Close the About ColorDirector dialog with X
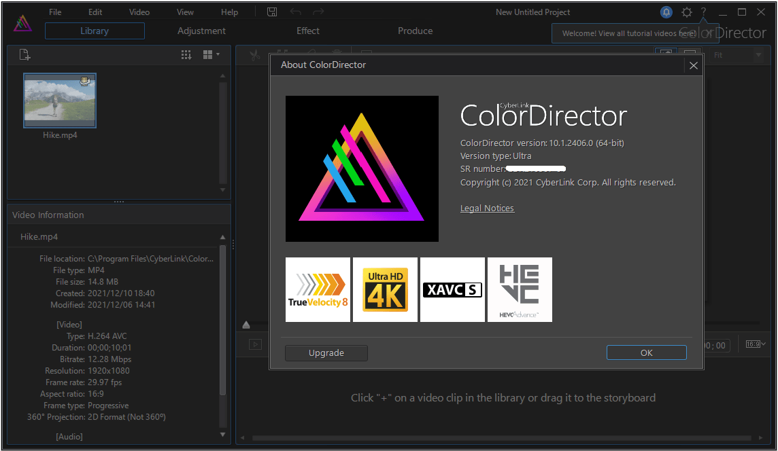The image size is (778, 451). (694, 65)
